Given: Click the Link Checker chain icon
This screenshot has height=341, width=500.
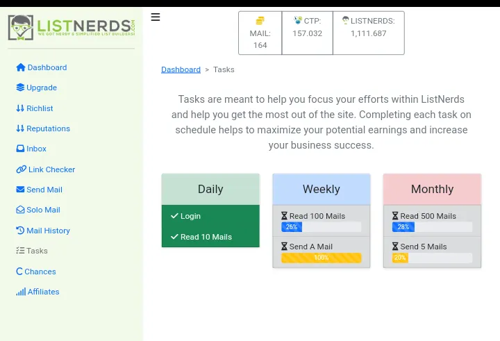Looking at the screenshot, I should pyautogui.click(x=21, y=169).
